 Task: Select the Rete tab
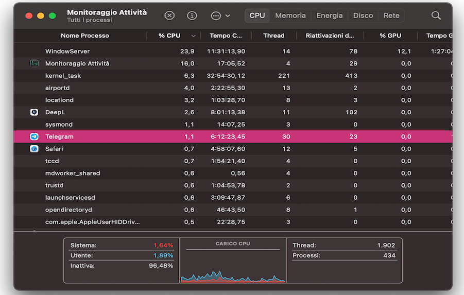(391, 15)
